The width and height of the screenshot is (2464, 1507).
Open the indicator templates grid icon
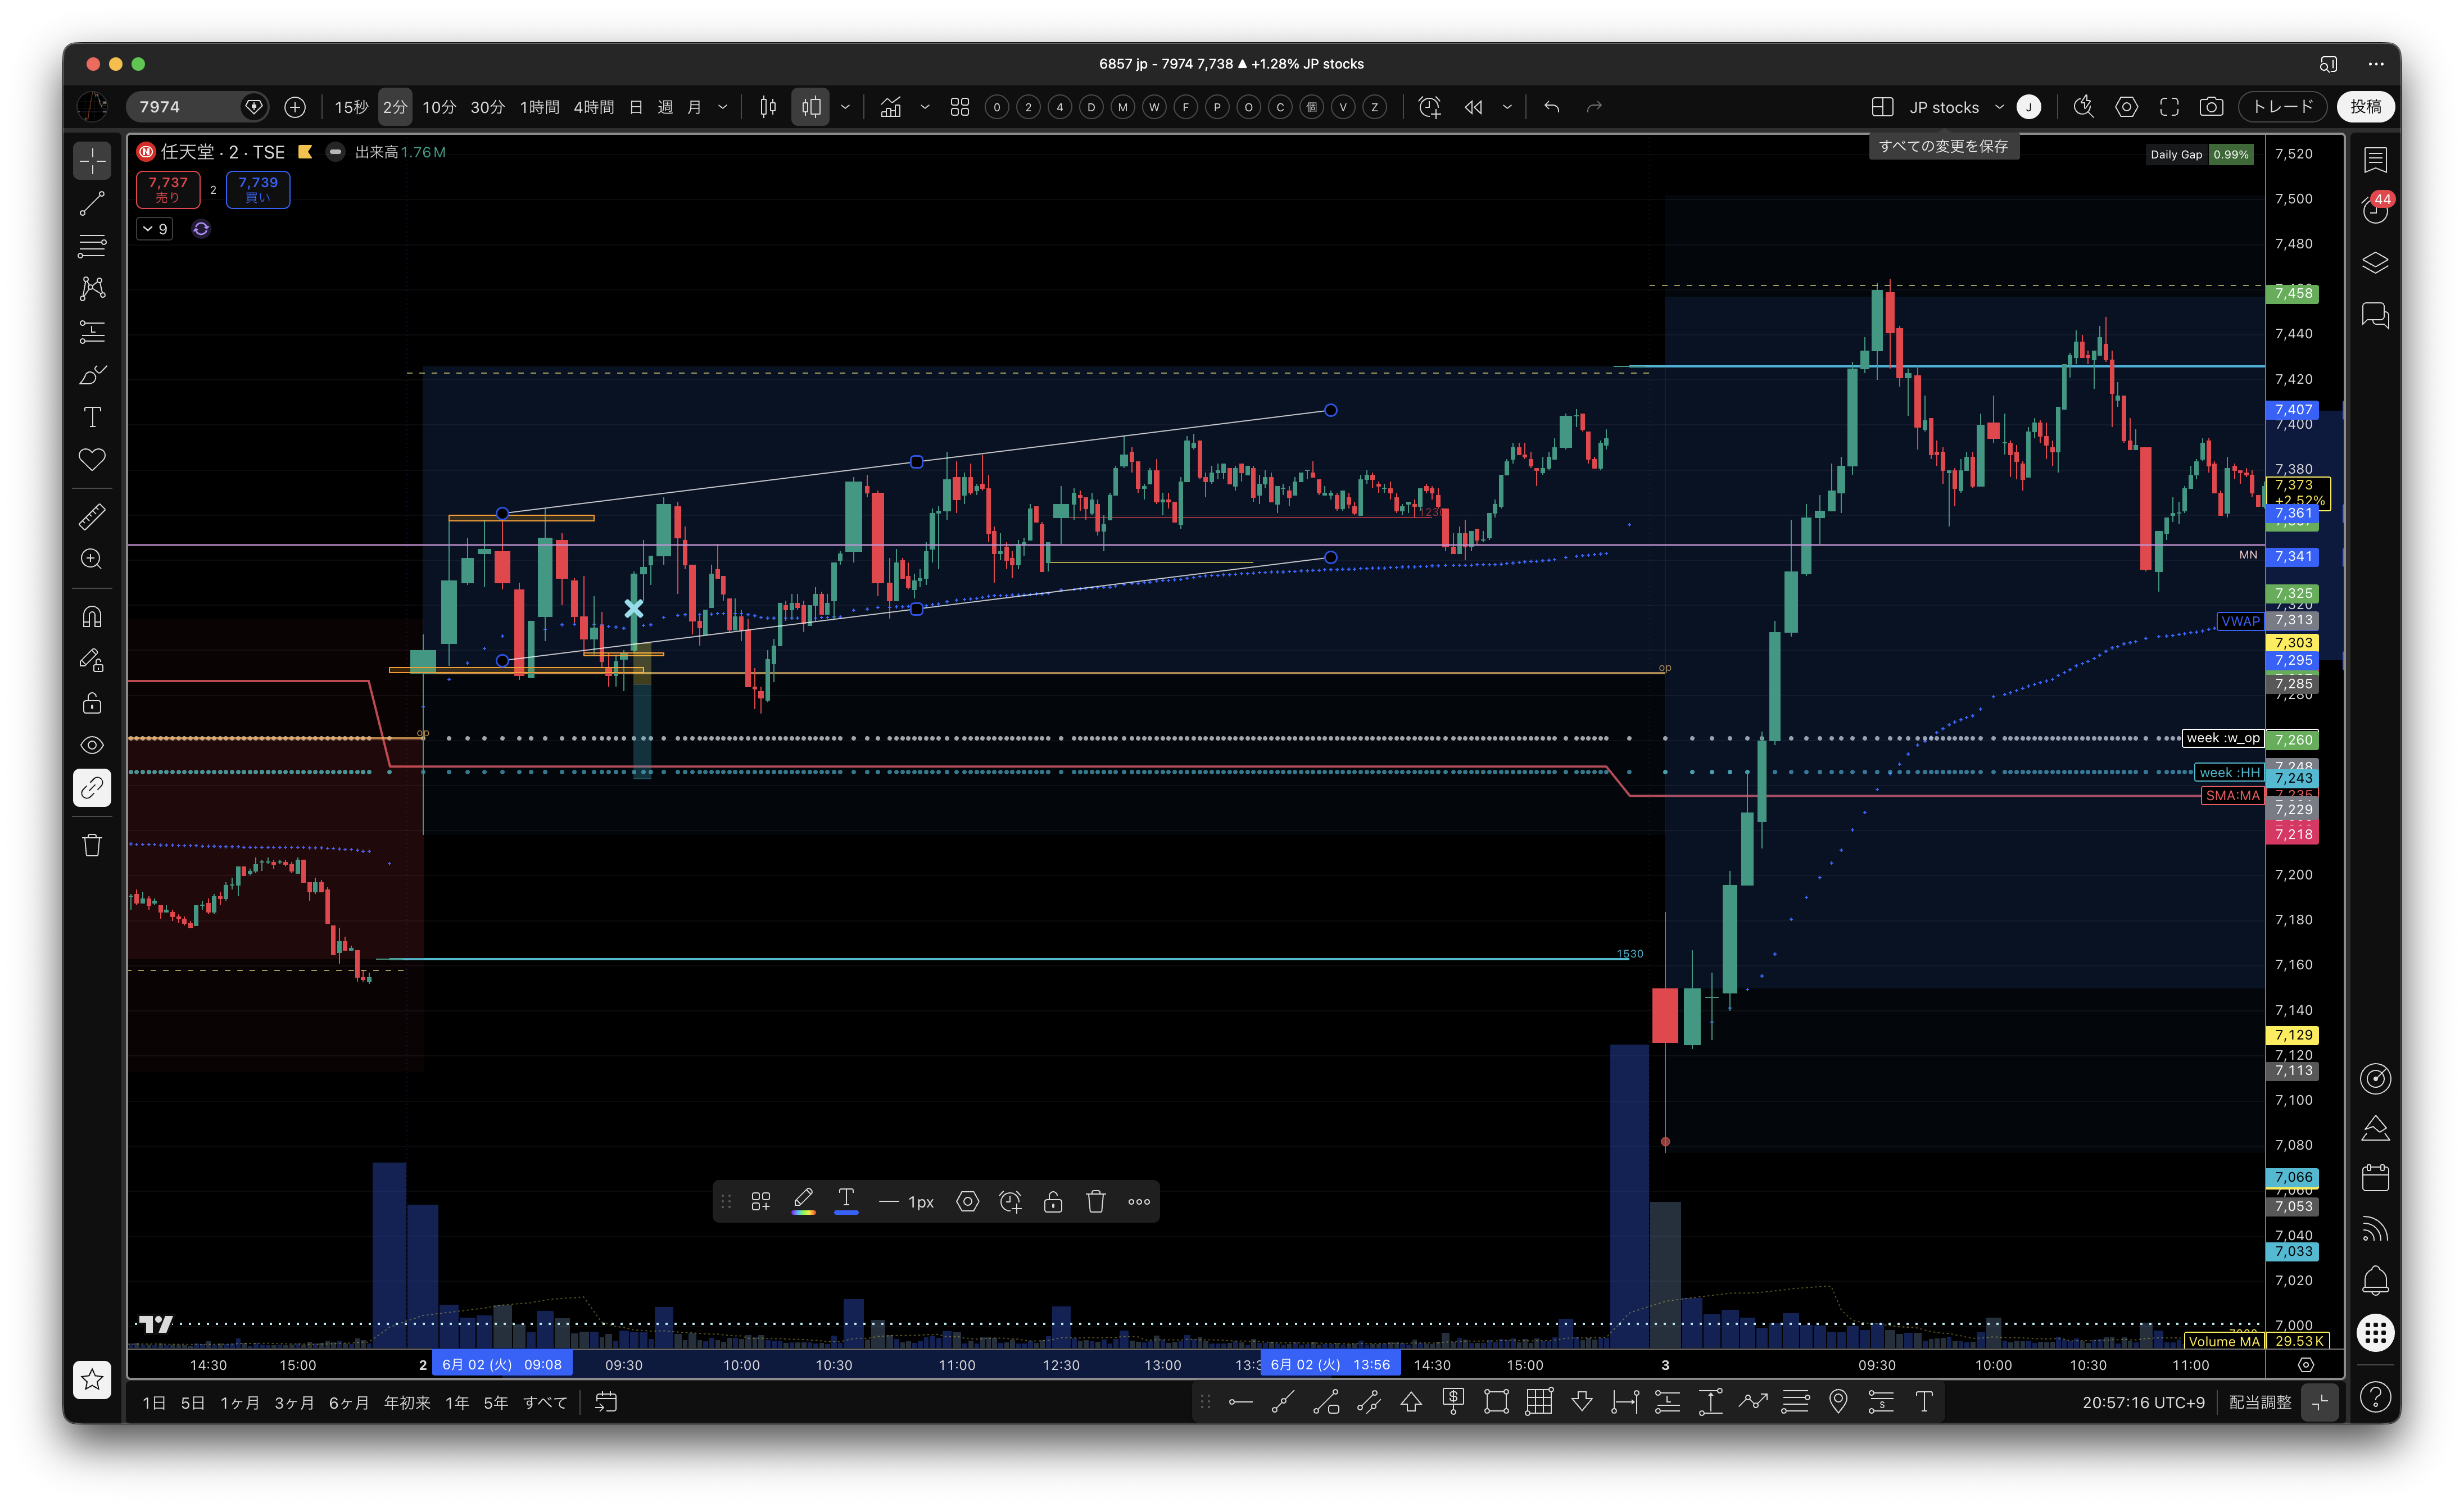[x=960, y=107]
